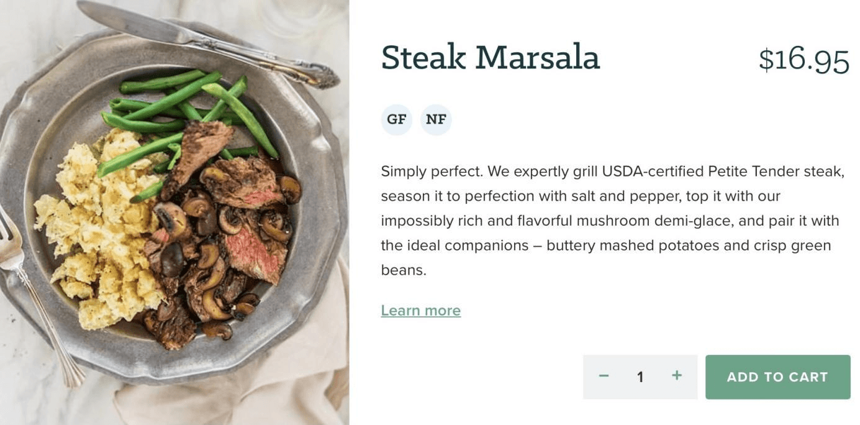Click the silver knife in the photo
The width and height of the screenshot is (860, 425).
pos(205,41)
